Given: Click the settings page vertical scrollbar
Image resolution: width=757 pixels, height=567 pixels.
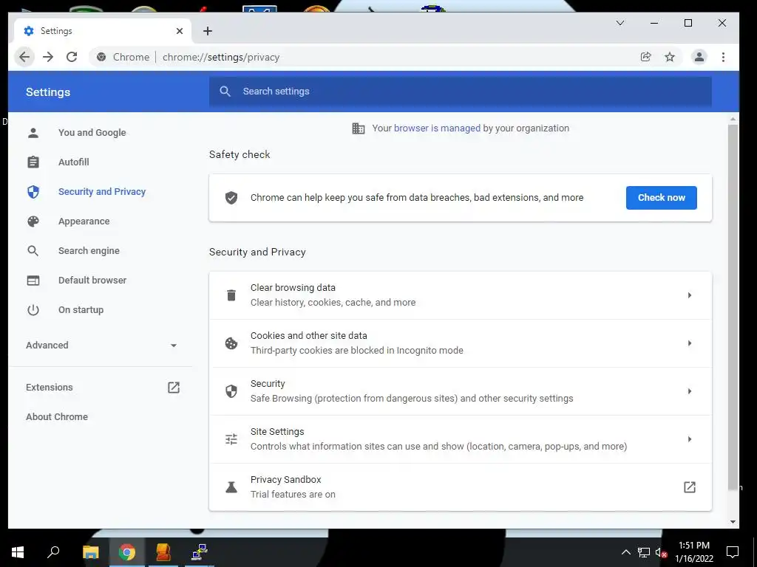Looking at the screenshot, I should click(x=733, y=306).
